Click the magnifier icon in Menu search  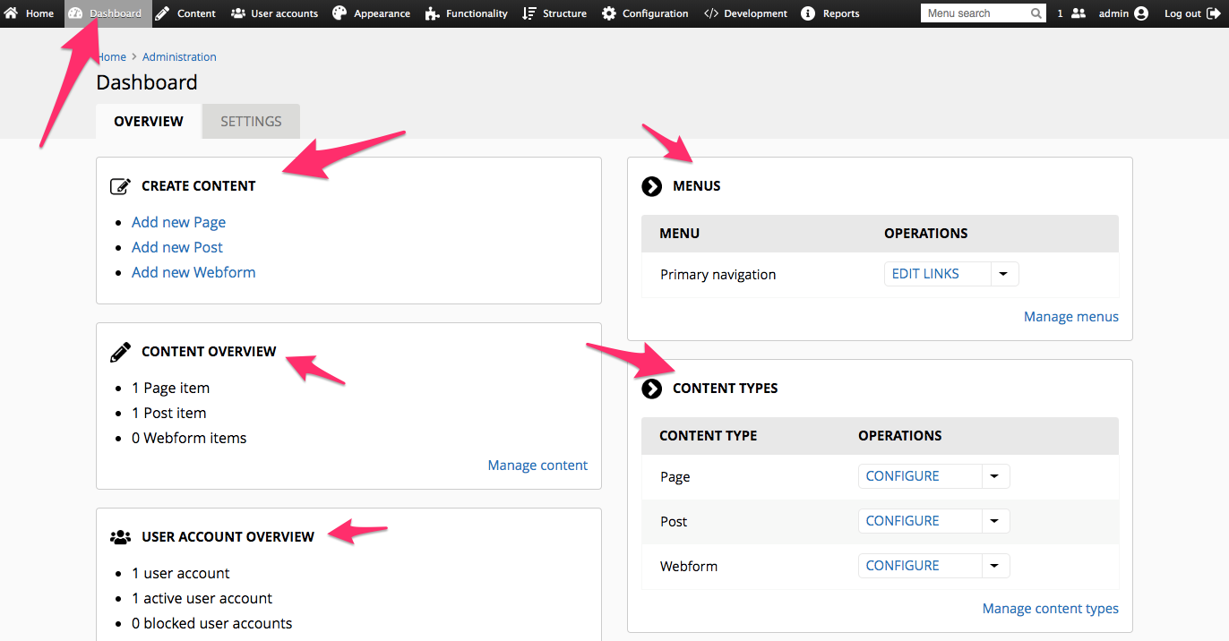point(1036,13)
